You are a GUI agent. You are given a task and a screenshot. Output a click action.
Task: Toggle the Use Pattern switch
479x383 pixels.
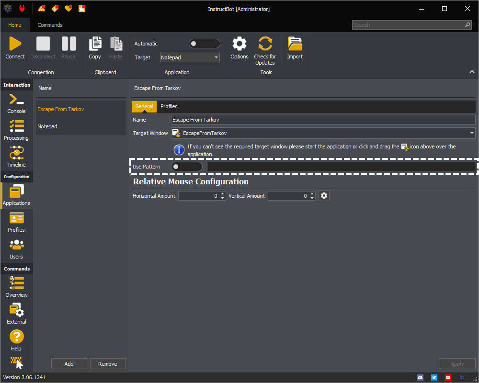click(187, 167)
